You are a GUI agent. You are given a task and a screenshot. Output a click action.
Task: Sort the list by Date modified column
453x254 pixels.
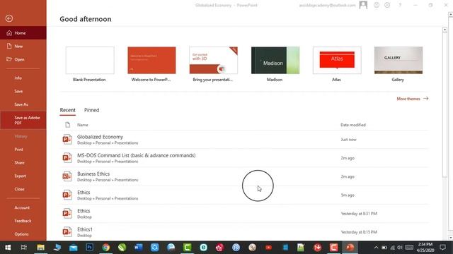[353, 125]
